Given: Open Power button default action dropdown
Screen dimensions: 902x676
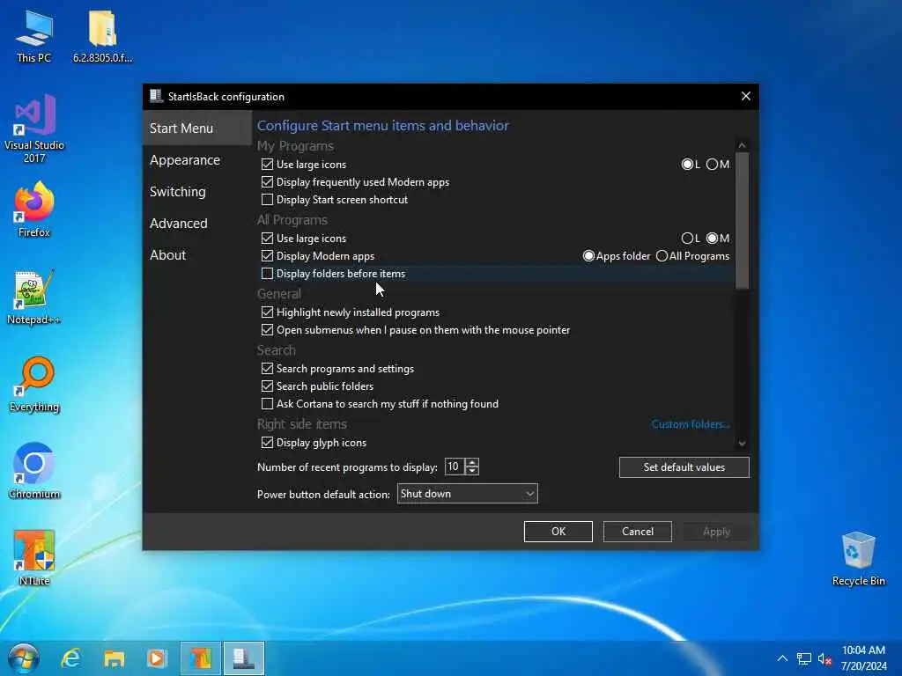Looking at the screenshot, I should pyautogui.click(x=467, y=494).
